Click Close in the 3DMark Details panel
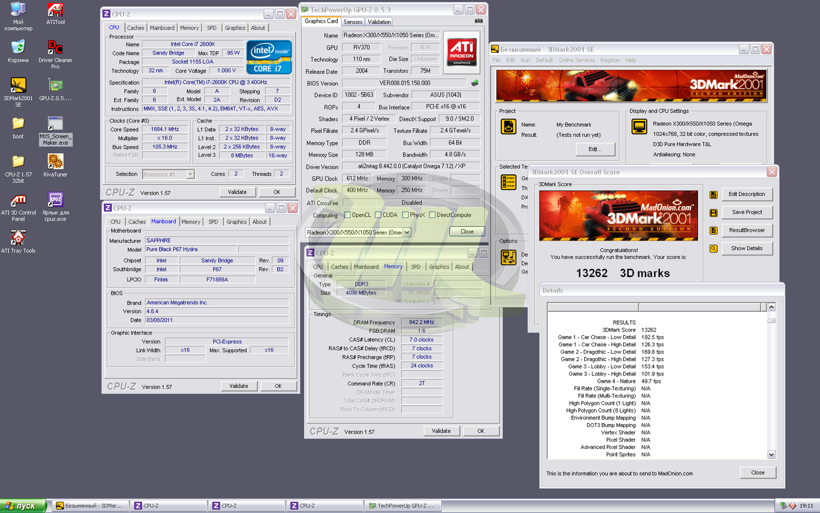Screen dimensions: 820x513 [757, 473]
